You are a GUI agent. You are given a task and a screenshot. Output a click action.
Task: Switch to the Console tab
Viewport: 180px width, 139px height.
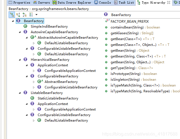pos(103,2)
